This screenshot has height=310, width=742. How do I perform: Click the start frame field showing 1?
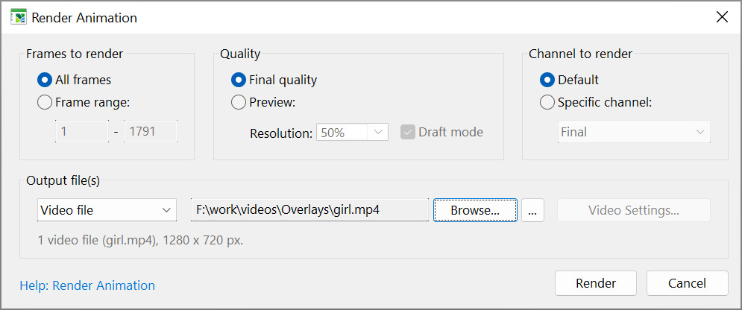point(82,132)
